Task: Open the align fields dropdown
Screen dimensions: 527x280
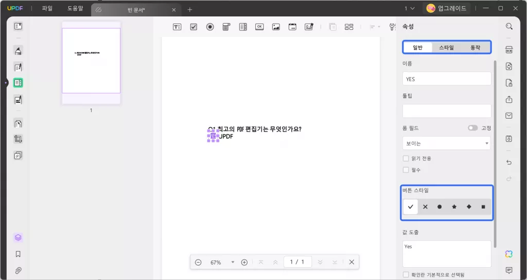Action: point(375,27)
